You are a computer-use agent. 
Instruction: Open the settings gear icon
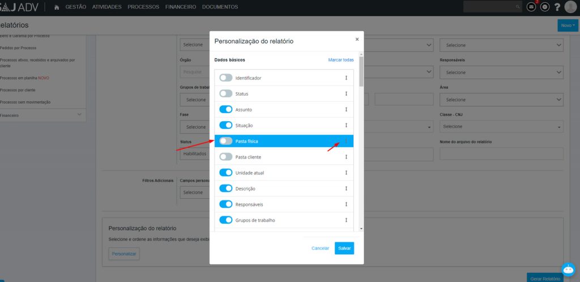point(545,7)
